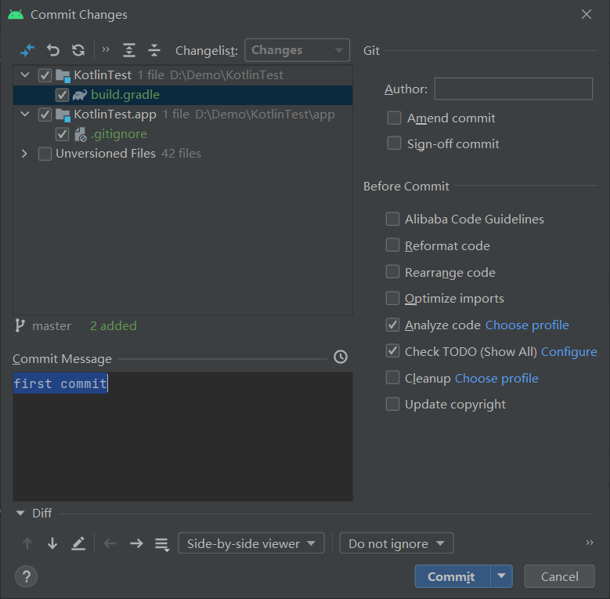Collapse the KotlinTest.app tree node
This screenshot has height=599, width=610.
pos(25,114)
